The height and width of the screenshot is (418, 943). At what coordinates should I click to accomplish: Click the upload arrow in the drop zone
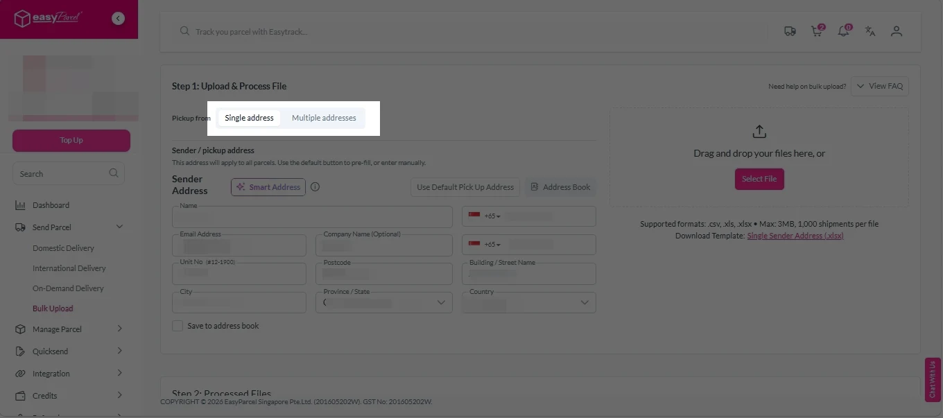[759, 131]
